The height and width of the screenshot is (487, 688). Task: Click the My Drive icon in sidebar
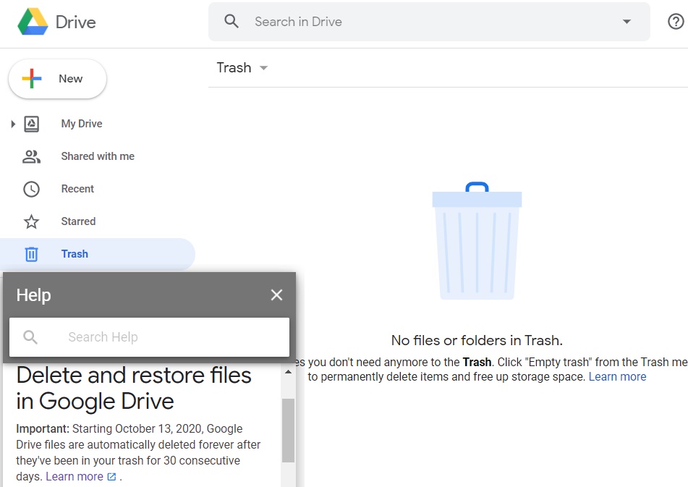point(31,124)
